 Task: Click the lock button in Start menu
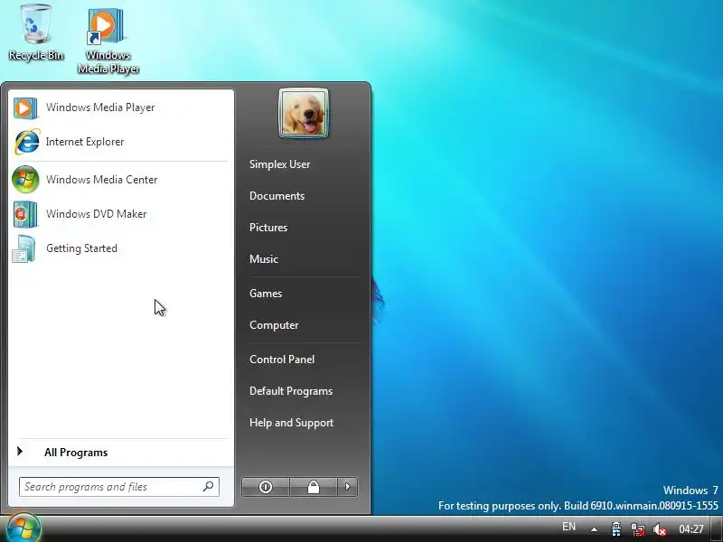314,487
